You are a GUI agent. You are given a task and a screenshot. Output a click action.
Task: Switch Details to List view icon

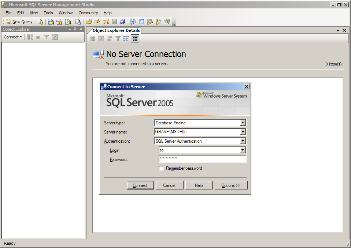[126, 39]
